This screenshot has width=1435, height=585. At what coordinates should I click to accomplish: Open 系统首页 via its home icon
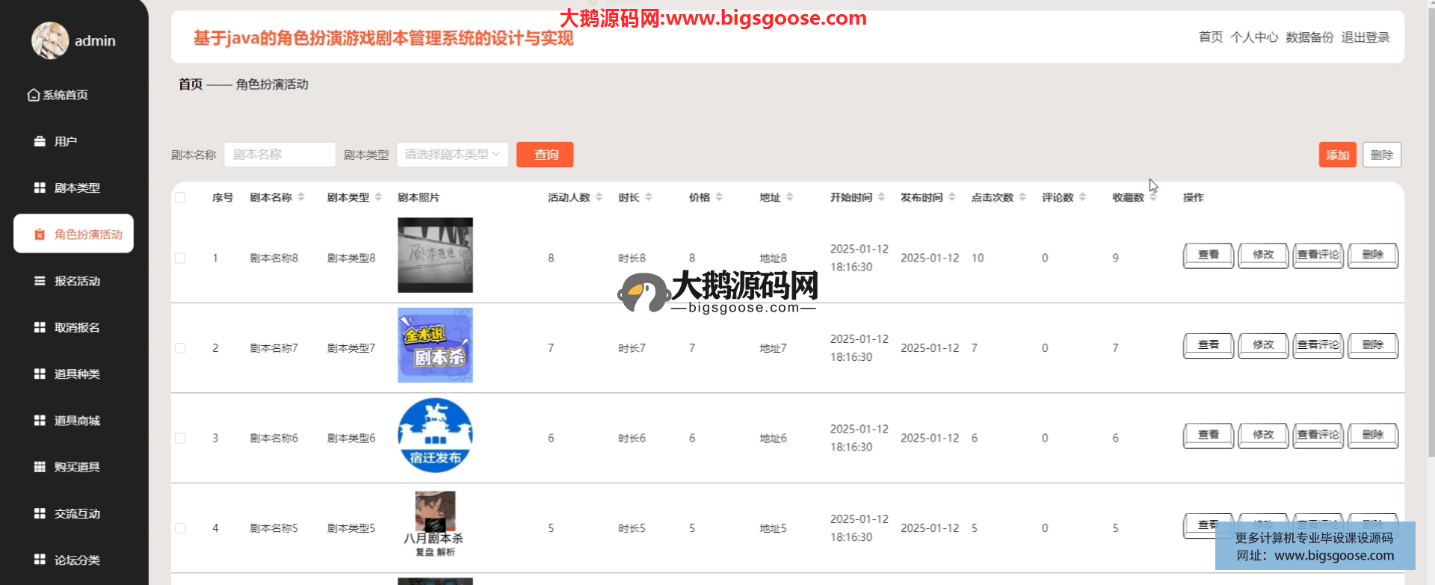click(34, 95)
